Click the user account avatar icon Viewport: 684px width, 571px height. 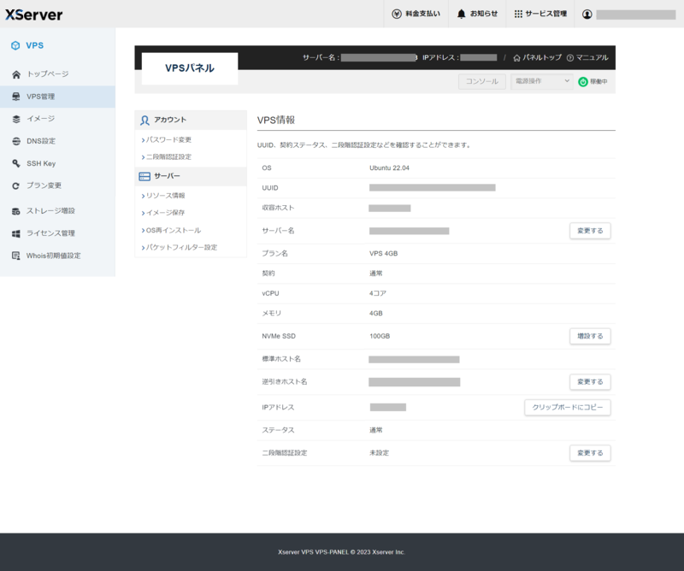(587, 15)
